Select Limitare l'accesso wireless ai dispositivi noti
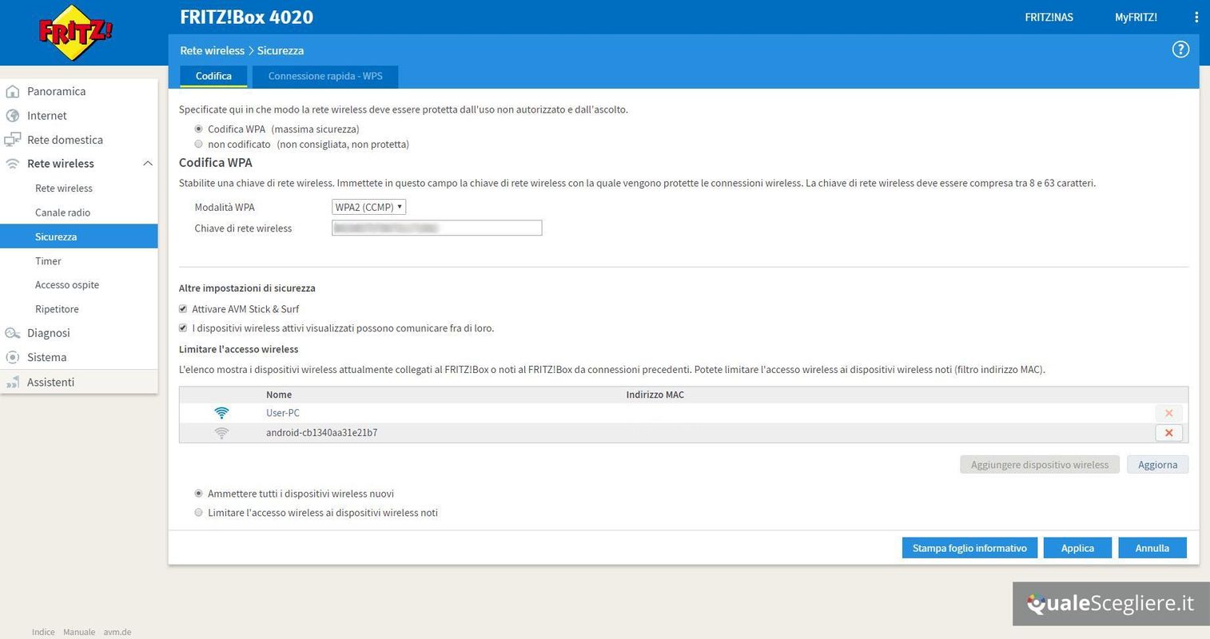Viewport: 1210px width, 639px height. tap(198, 513)
